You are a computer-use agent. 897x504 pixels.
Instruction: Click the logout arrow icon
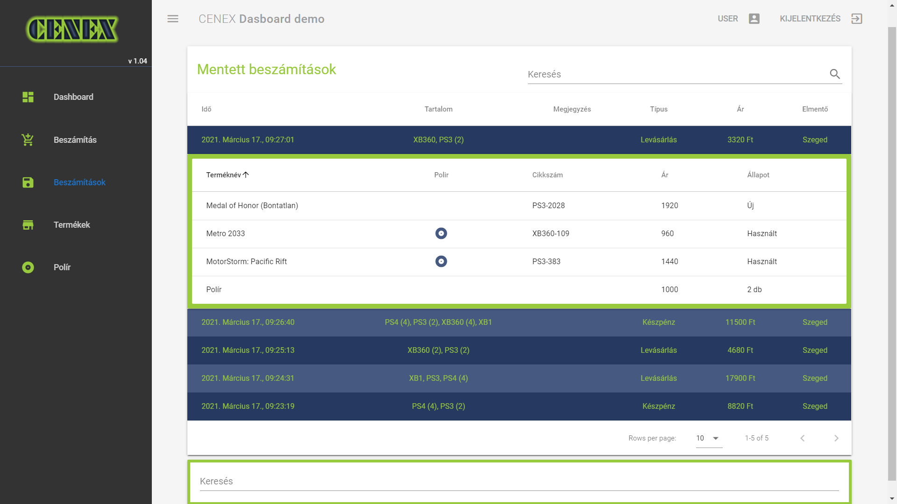click(x=856, y=19)
